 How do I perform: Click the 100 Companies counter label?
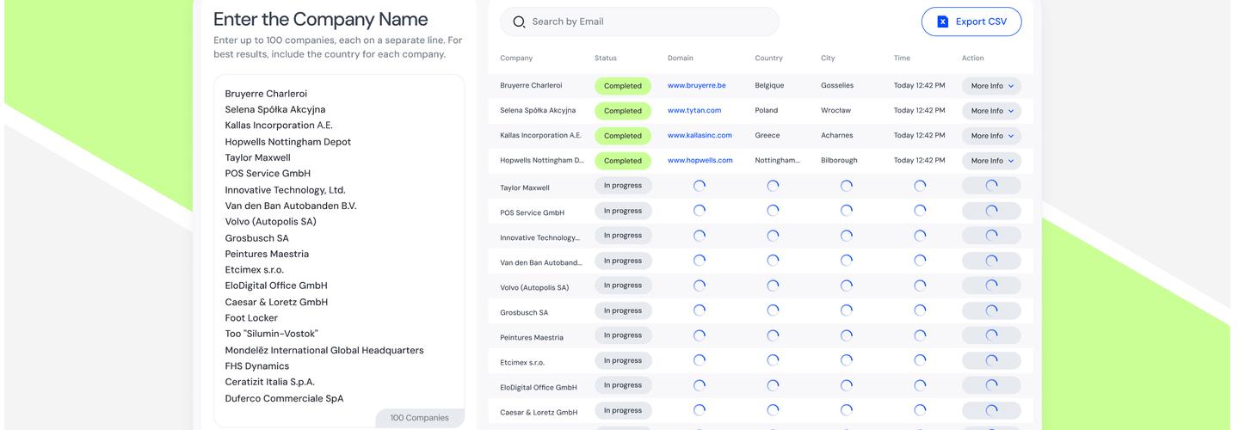tap(419, 418)
